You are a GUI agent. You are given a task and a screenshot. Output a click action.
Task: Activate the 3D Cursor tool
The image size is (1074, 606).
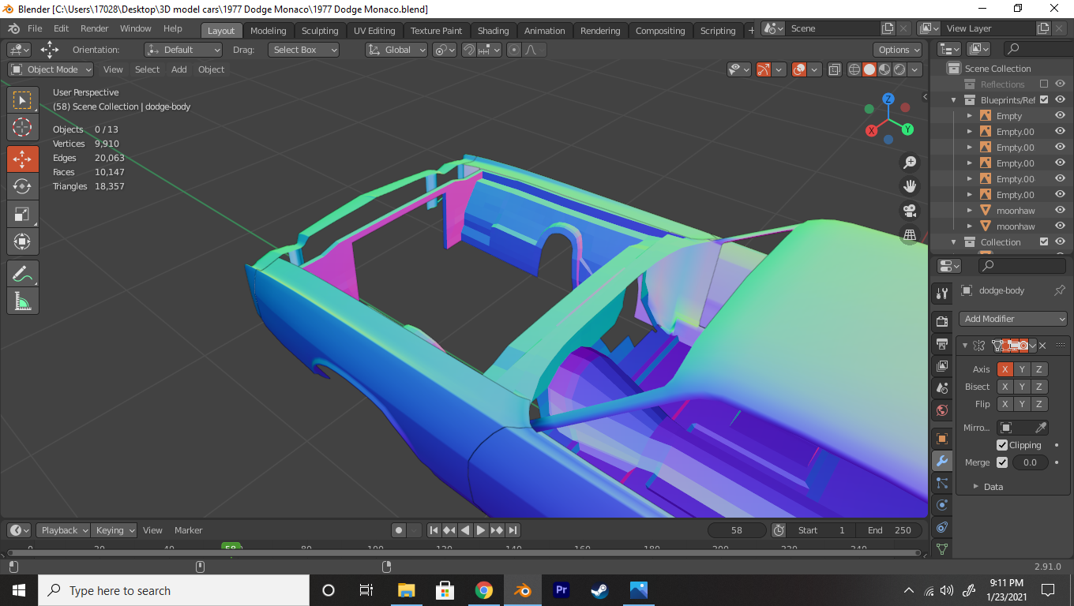22,127
